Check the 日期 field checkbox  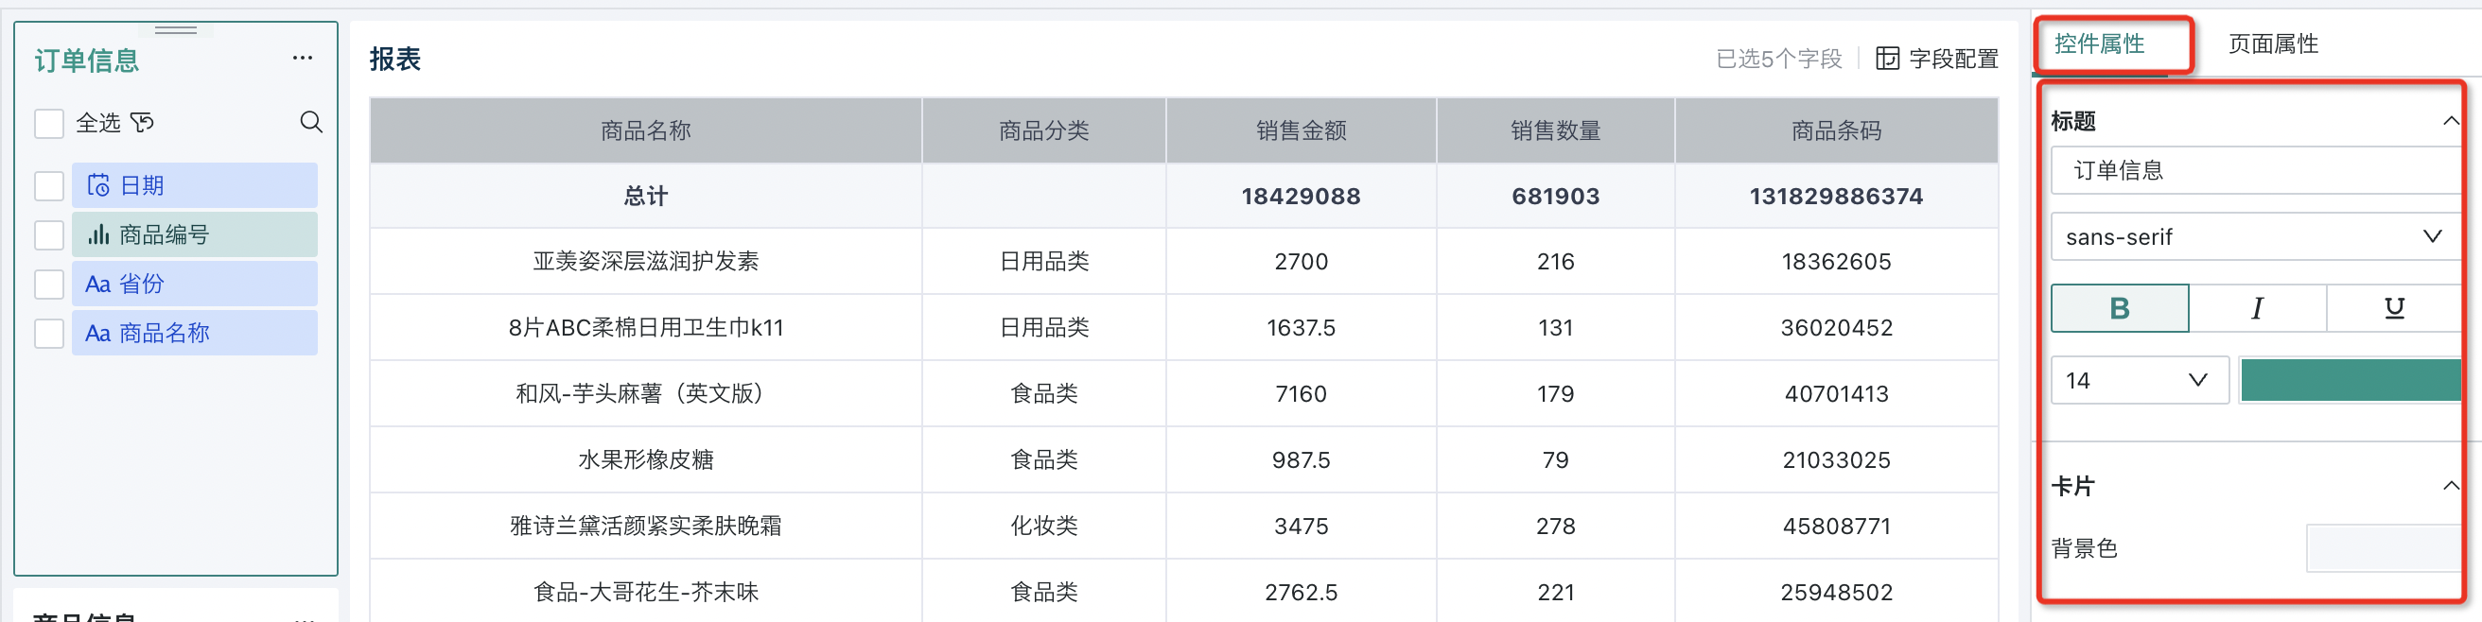49,186
